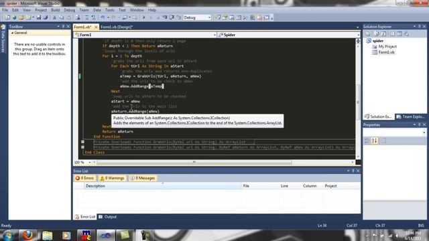Viewport: 429px width, 241px height.
Task: Open the File menu
Action: pos(5,10)
